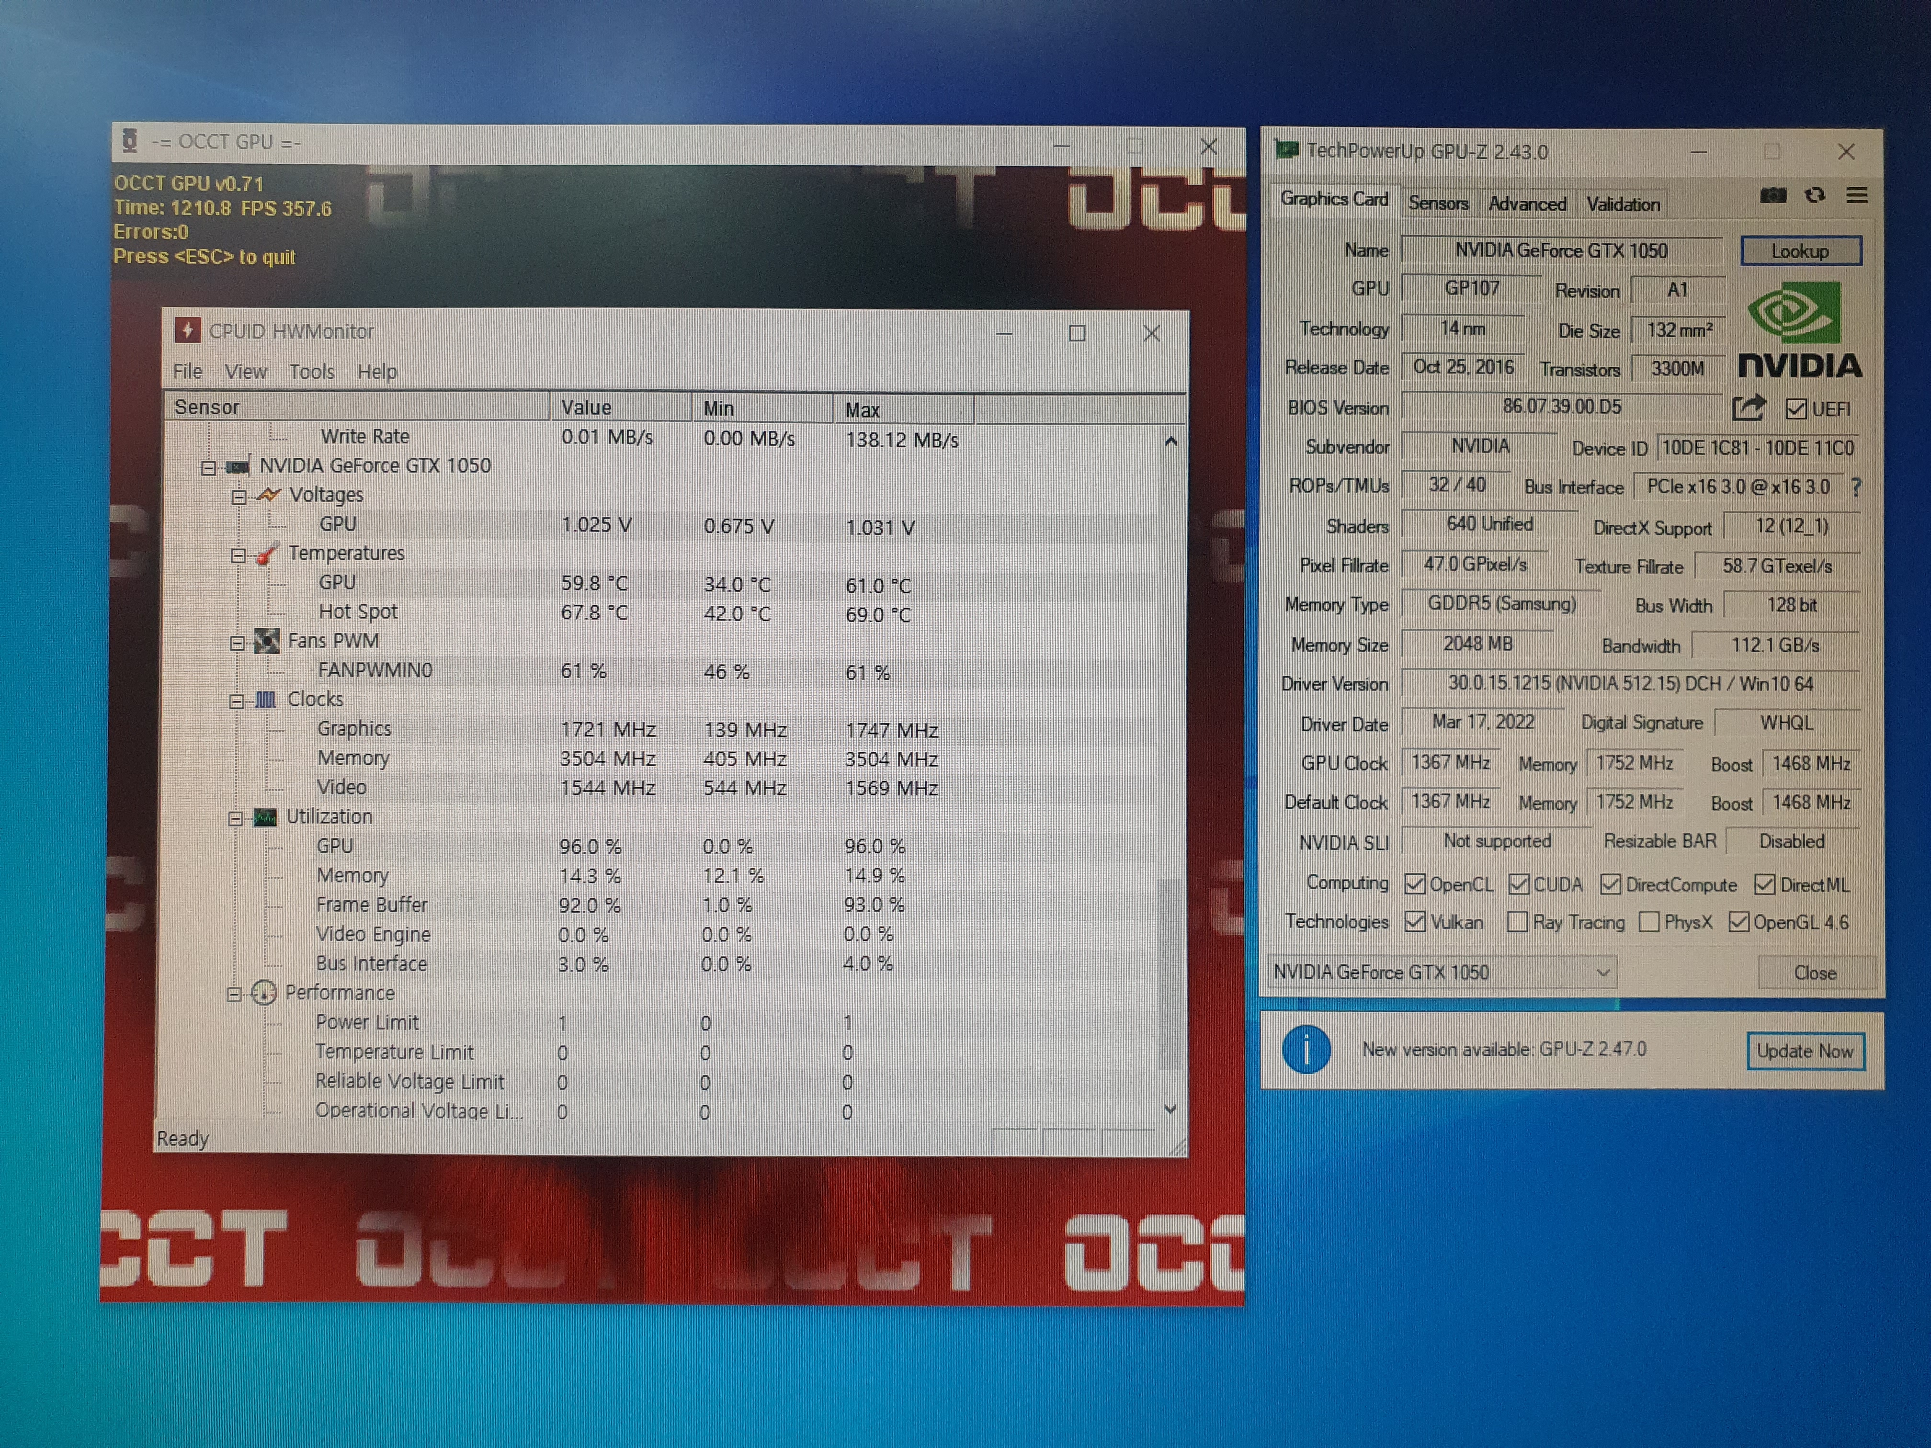Click the blue info icon in update banner
The width and height of the screenshot is (1931, 1448).
click(x=1306, y=1049)
